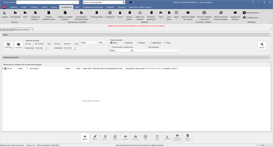Create a Nuevo entry with plus button

pos(85,137)
